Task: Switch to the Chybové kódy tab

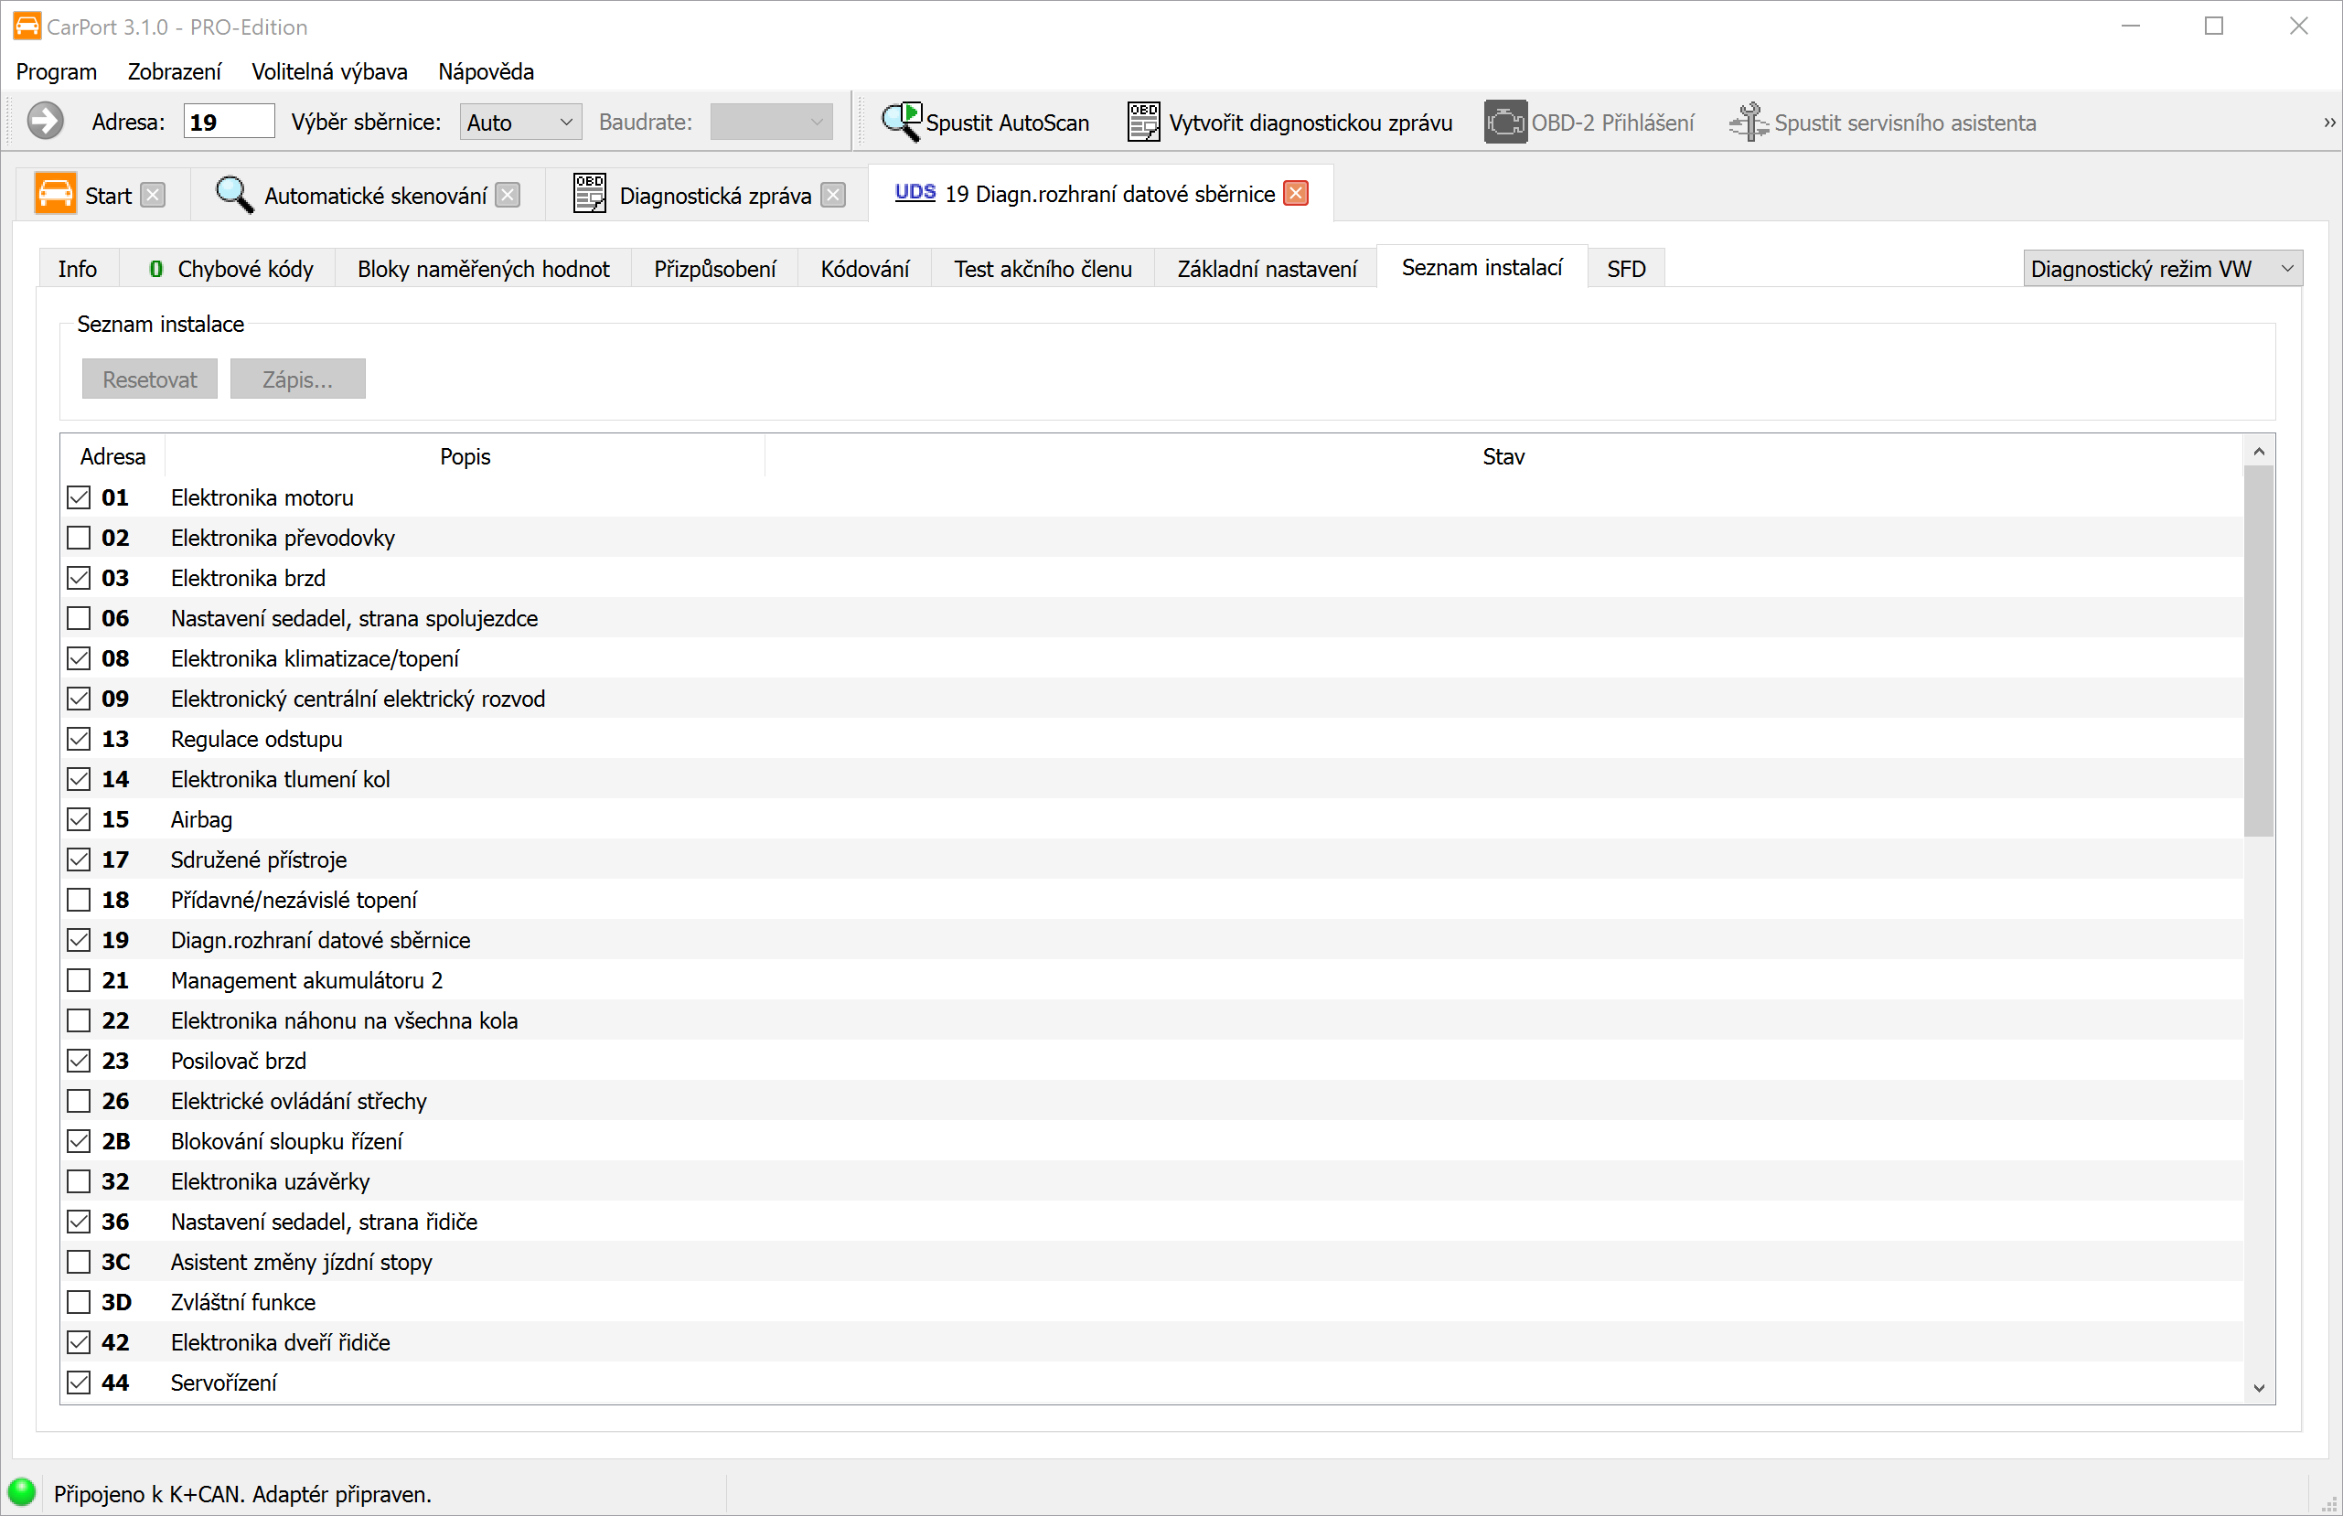Action: click(230, 269)
